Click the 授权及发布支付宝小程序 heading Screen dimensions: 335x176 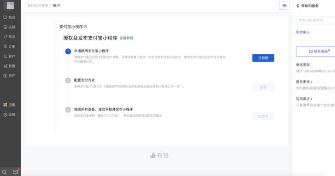coord(90,38)
